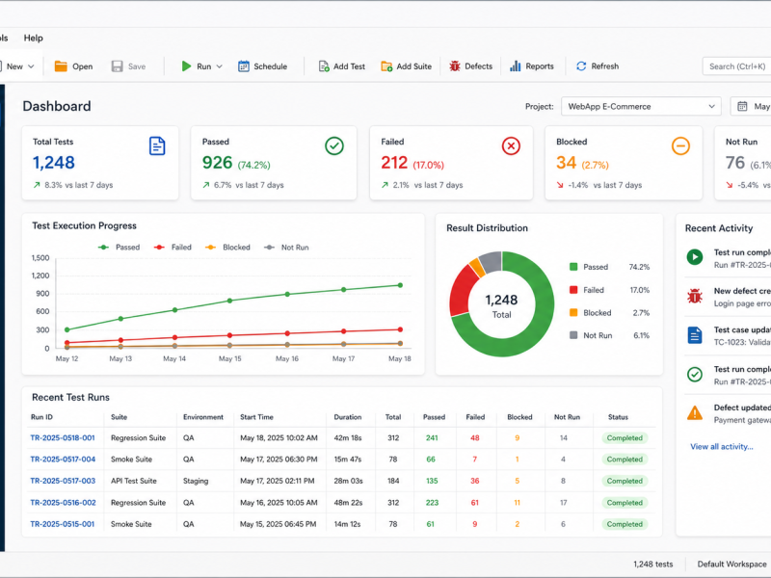Open the WebApp E-Commerce project dropdown
Screen dimensions: 771x578
641,106
